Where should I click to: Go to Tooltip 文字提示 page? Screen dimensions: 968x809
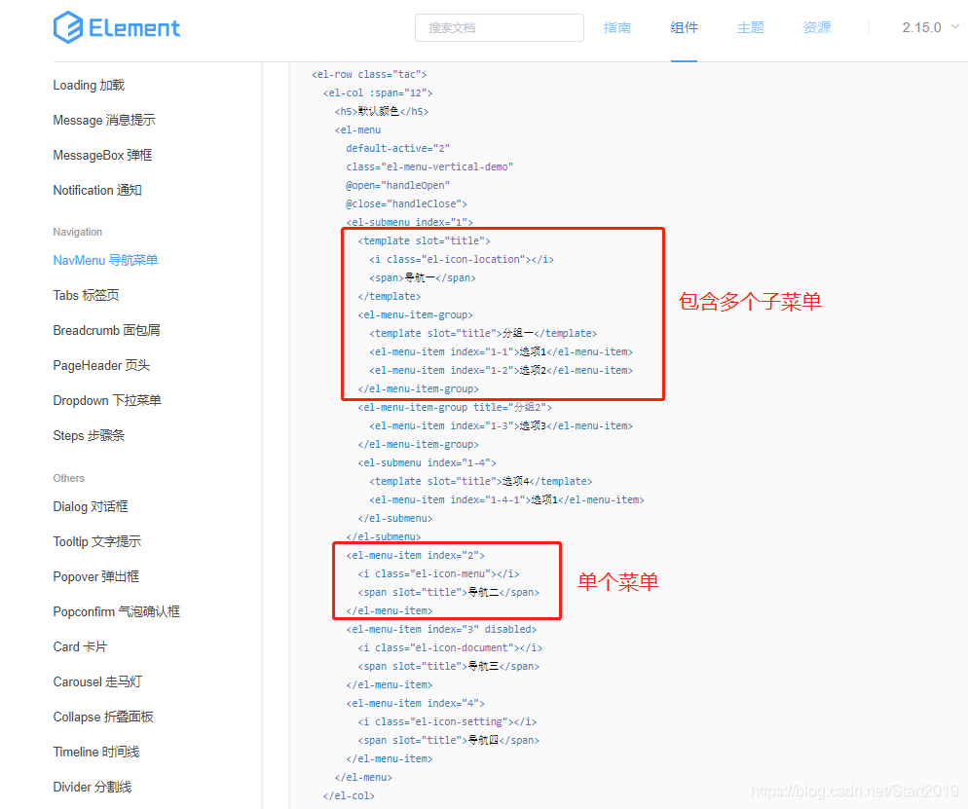tap(97, 542)
